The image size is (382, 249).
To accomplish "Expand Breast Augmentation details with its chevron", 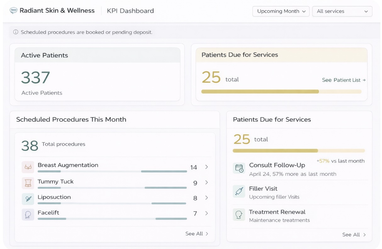I will click(x=206, y=167).
